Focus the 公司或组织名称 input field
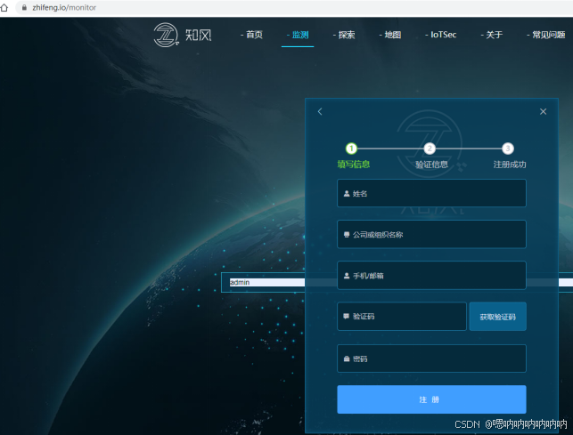The width and height of the screenshot is (573, 435). pos(431,234)
